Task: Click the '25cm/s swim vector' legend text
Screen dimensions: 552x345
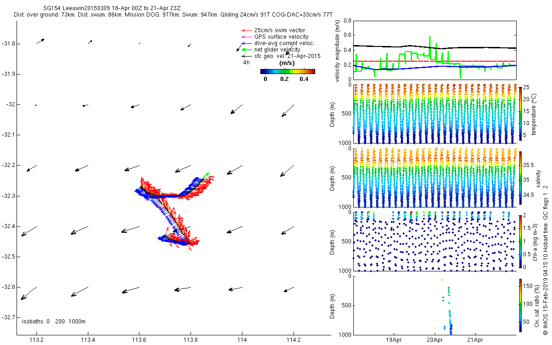Action: tap(280, 30)
